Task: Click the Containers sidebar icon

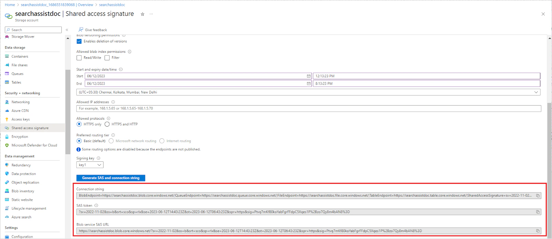Action: click(7, 56)
